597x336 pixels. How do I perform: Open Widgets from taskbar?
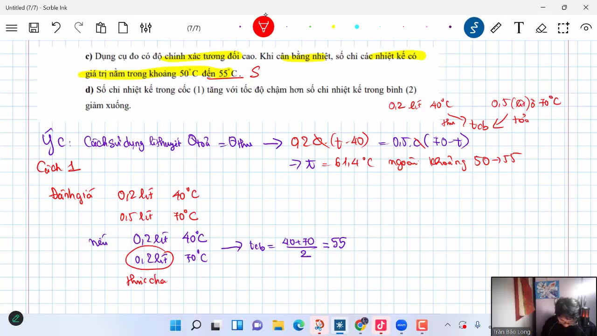coord(237,325)
